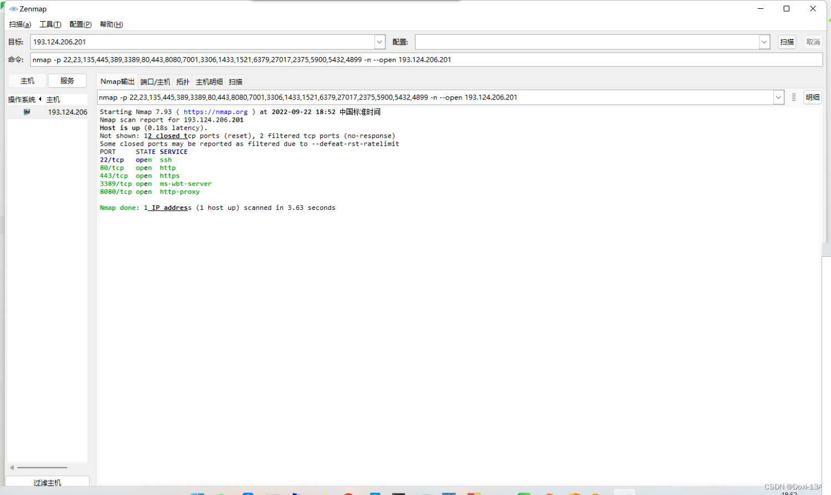Click the '--defeat-rst-ratelimit' text

[x=355, y=144]
